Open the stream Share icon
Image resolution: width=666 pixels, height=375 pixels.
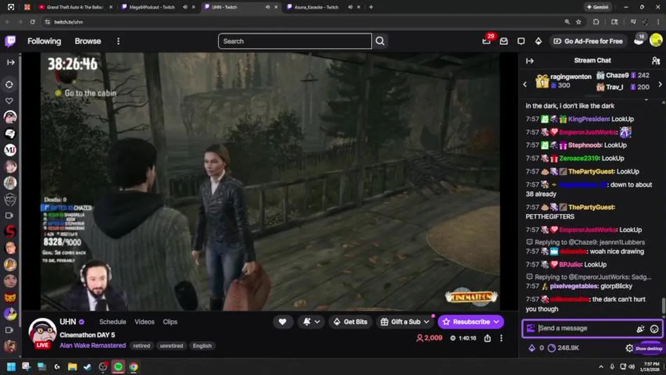pyautogui.click(x=487, y=338)
